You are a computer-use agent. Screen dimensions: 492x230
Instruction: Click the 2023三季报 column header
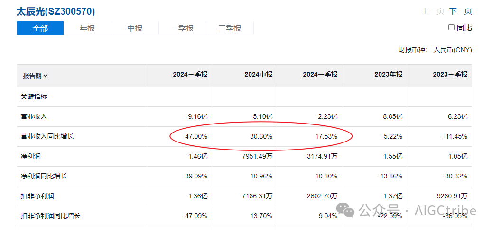pyautogui.click(x=450, y=74)
